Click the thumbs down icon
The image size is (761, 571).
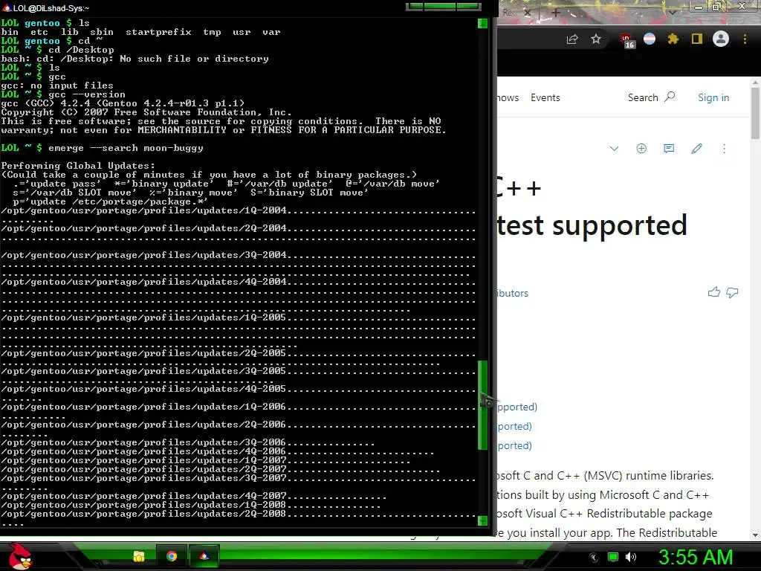coord(732,292)
